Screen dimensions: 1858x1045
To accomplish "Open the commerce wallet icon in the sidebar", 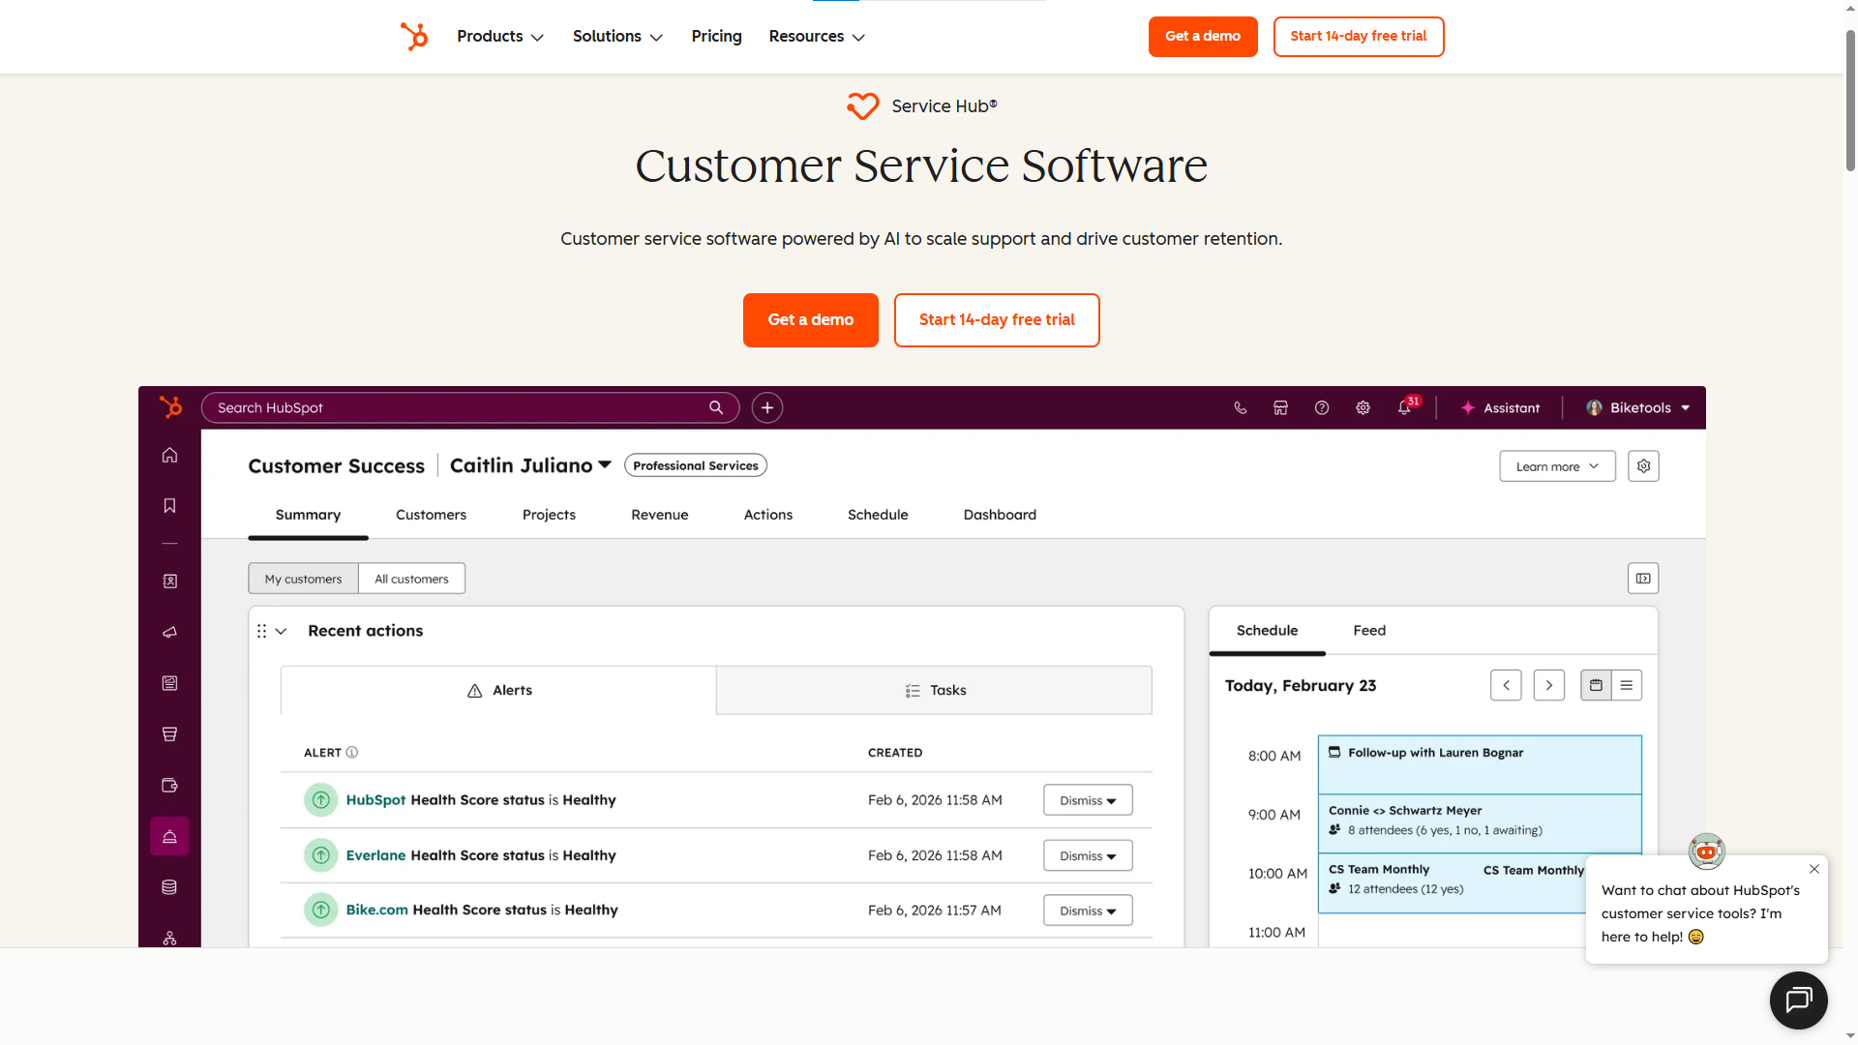I will pos(169,785).
